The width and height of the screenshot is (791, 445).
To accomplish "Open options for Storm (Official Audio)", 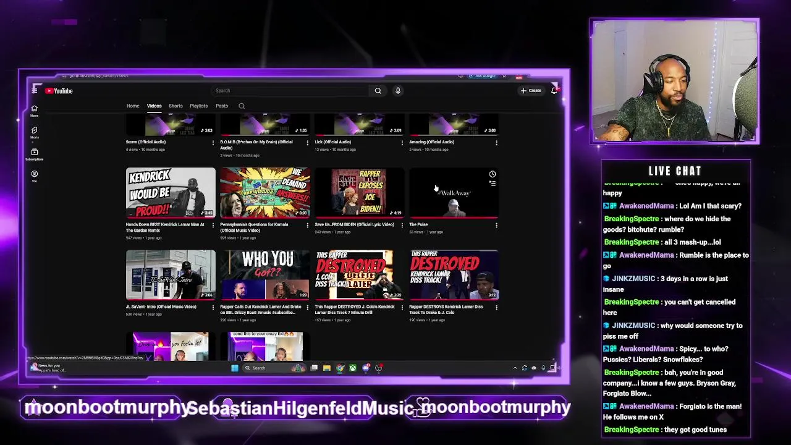I will (213, 143).
